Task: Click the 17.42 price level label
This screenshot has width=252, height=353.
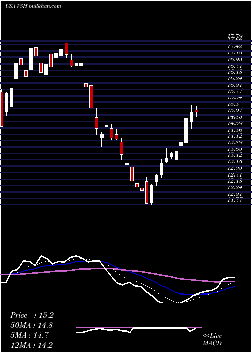Action: click(x=235, y=46)
